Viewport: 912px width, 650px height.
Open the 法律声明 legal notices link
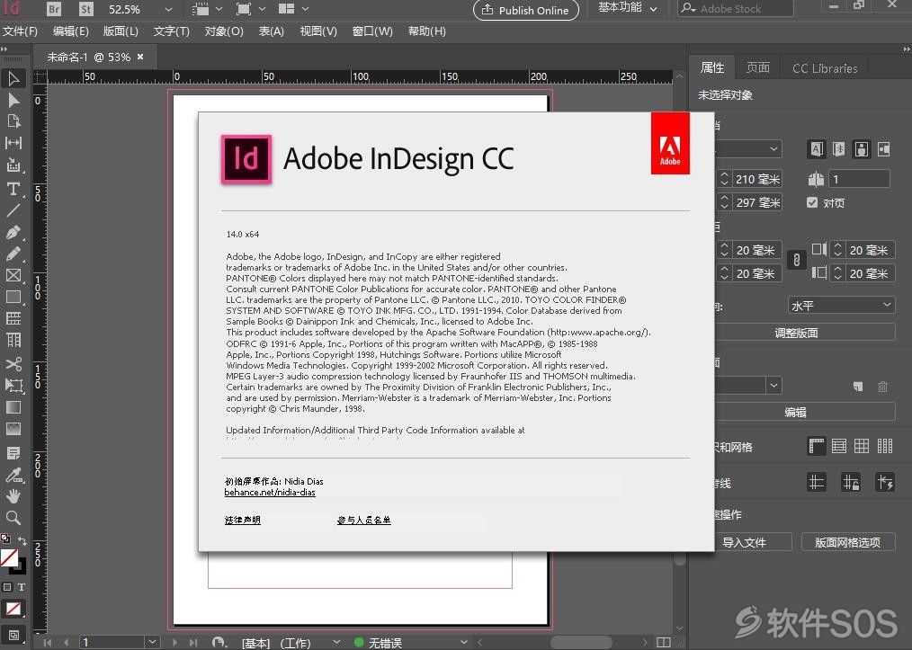243,520
